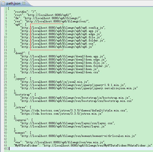Click line number 22 in the gutter

6,75
